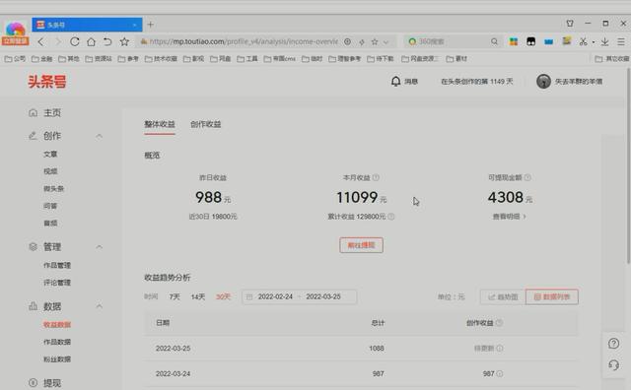The width and height of the screenshot is (631, 390).
Task: Click the blue card extension icon
Action: [x=548, y=41]
